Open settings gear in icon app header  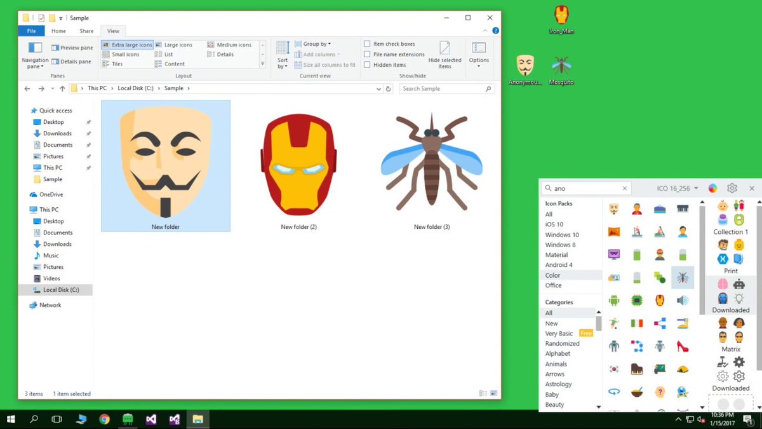click(x=732, y=188)
